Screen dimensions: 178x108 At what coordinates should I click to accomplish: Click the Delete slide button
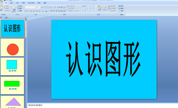pos(20,11)
